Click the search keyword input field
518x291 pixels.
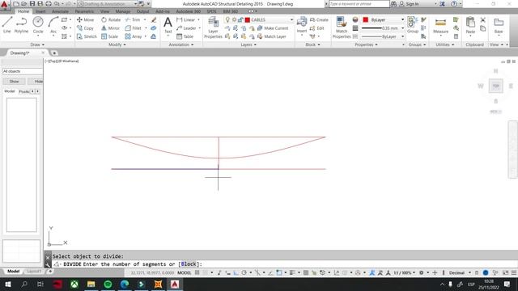pos(359,4)
